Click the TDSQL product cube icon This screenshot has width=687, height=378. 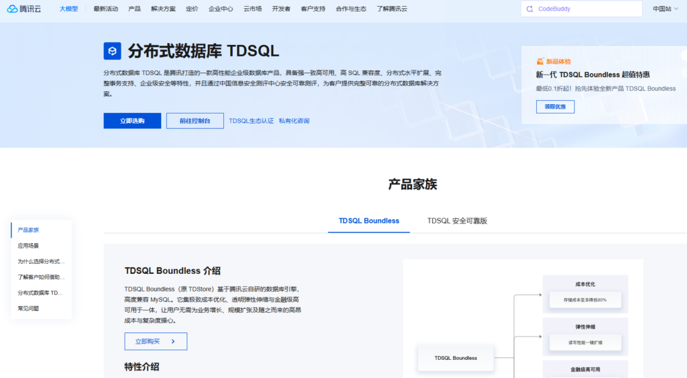tap(112, 51)
